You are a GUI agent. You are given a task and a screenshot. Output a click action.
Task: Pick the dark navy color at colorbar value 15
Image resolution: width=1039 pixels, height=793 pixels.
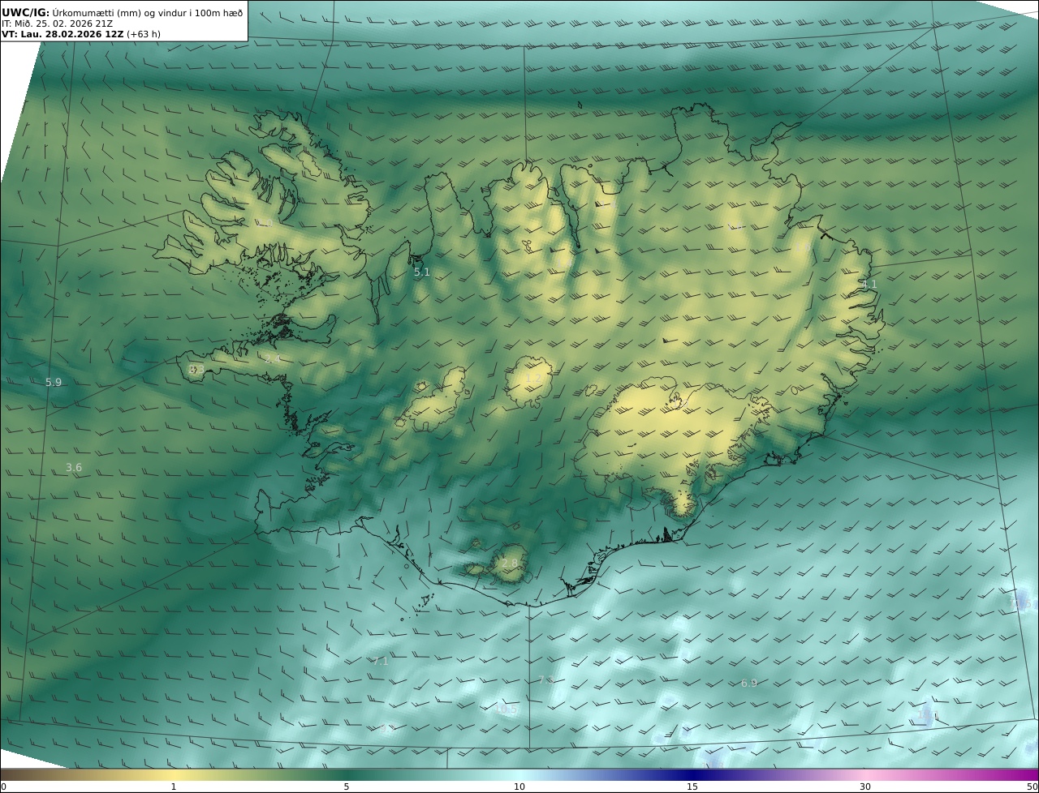pos(692,775)
